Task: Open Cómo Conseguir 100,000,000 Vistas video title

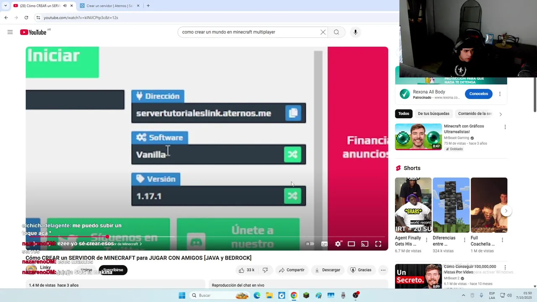Action: coord(470,269)
